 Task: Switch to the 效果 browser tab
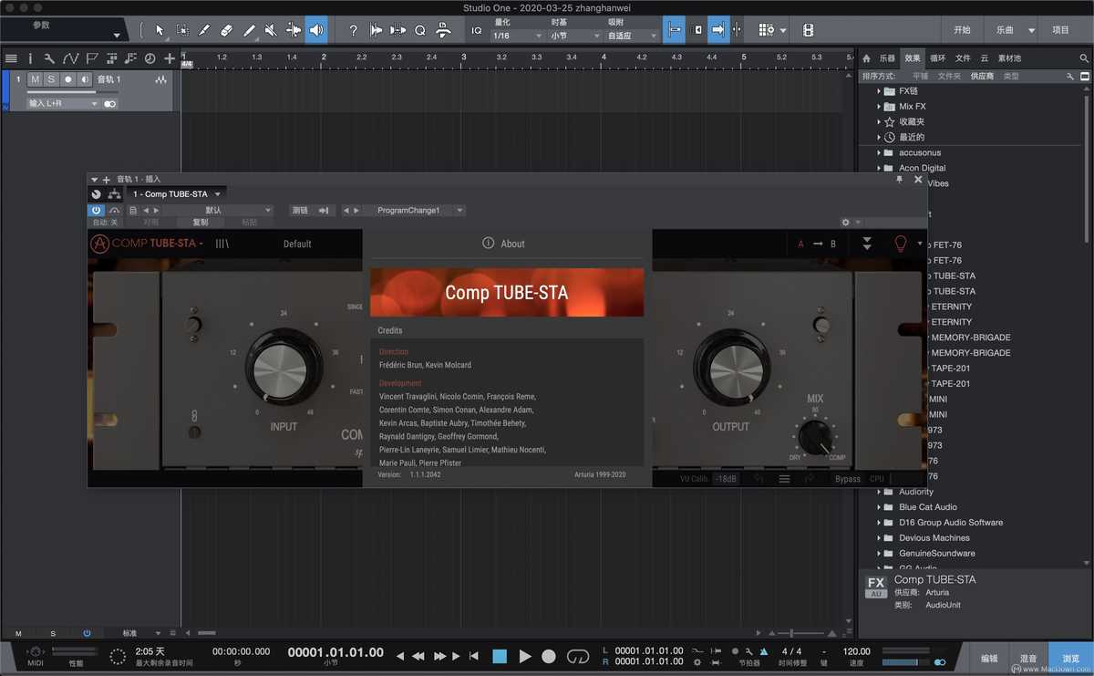click(913, 58)
